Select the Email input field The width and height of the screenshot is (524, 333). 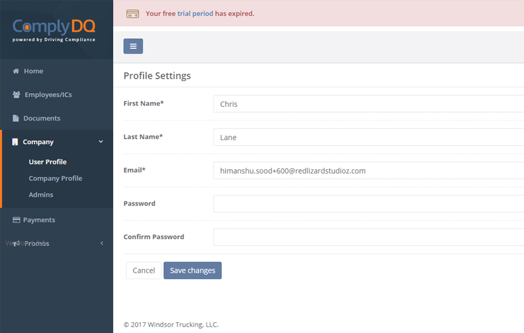point(368,171)
